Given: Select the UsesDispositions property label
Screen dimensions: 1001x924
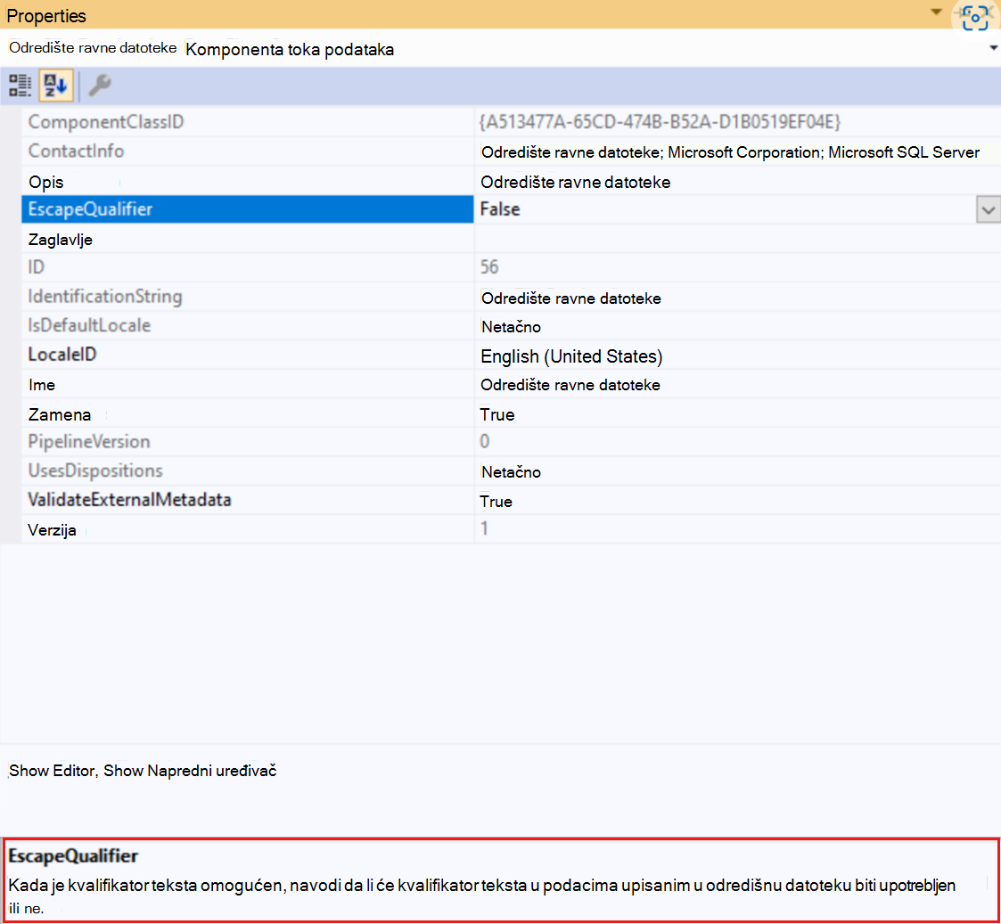Looking at the screenshot, I should (95, 470).
